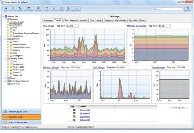Viewport: 194px width, 133px height.
Task: Expand the Human Resources tree node
Action: tap(8, 45)
